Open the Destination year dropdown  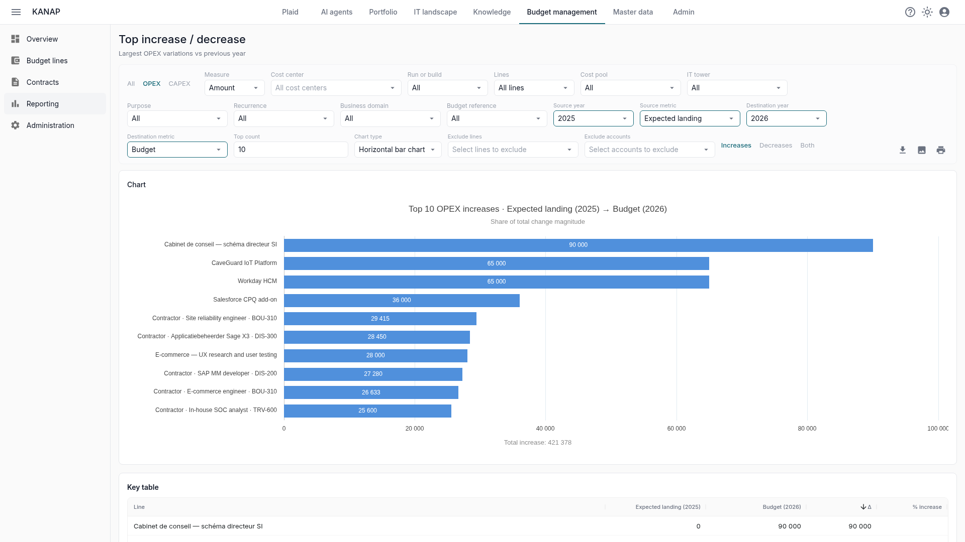coord(786,118)
